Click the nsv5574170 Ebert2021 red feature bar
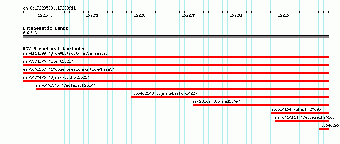The image size is (340, 144). [x=176, y=65]
